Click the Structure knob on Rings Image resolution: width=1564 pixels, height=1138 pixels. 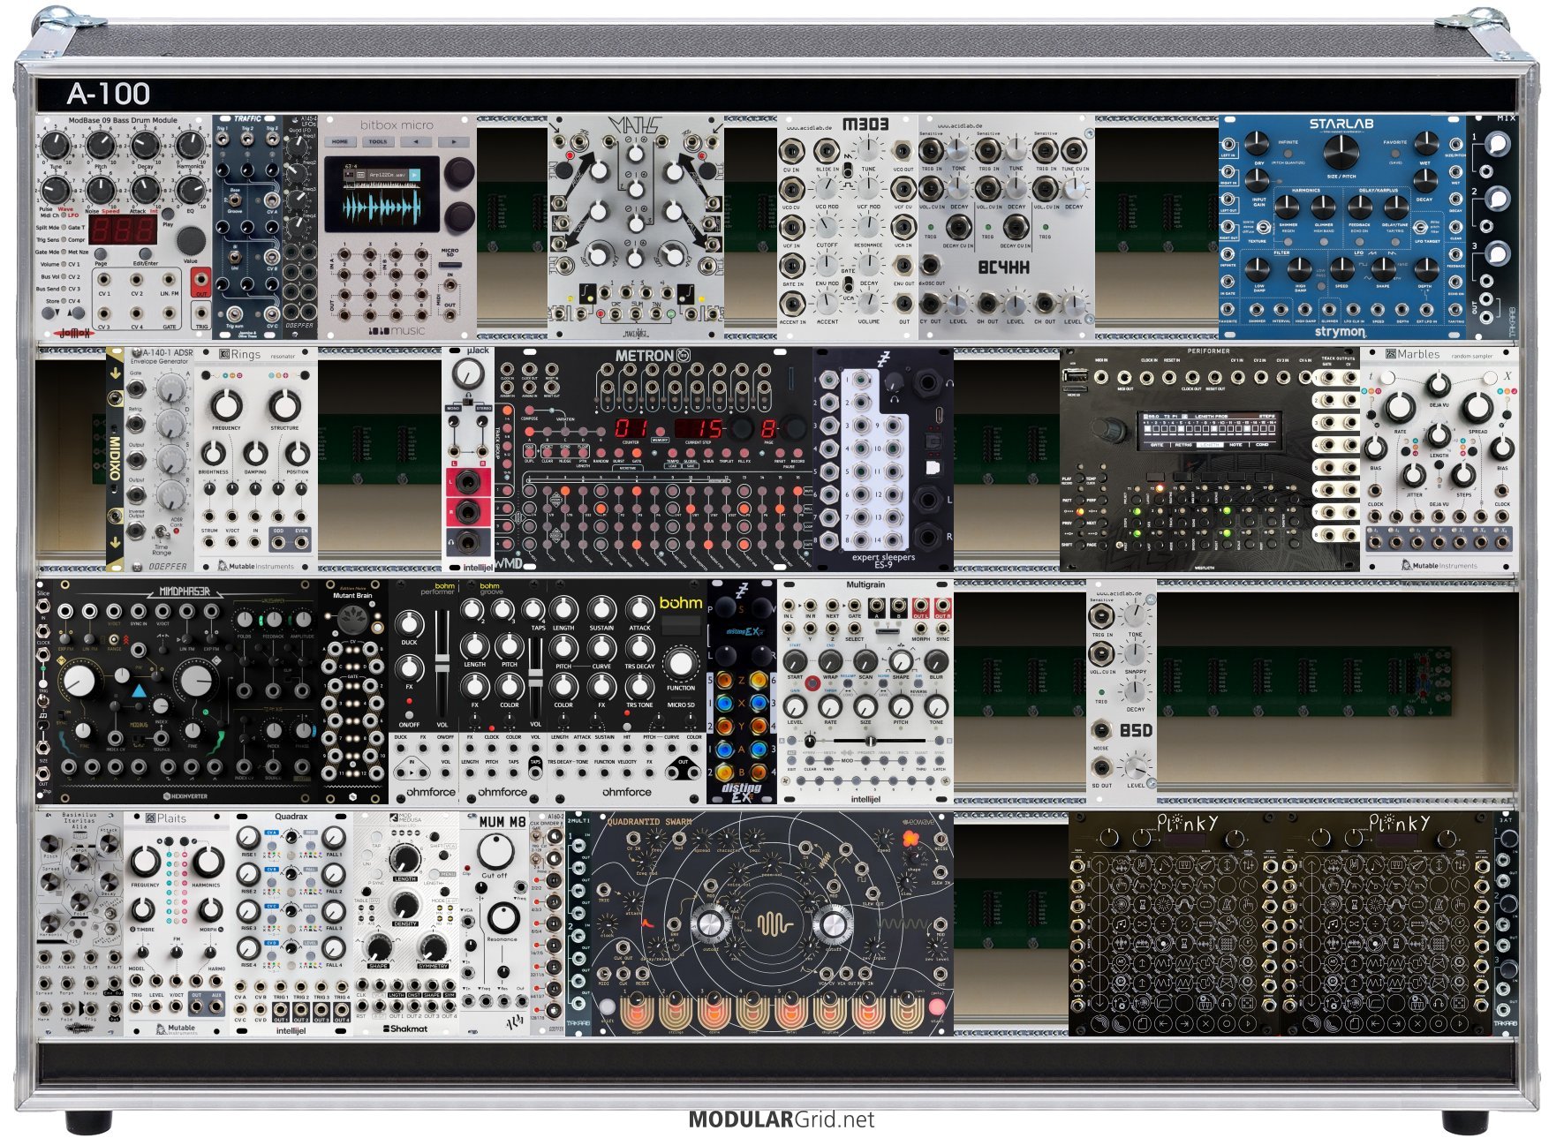[284, 405]
